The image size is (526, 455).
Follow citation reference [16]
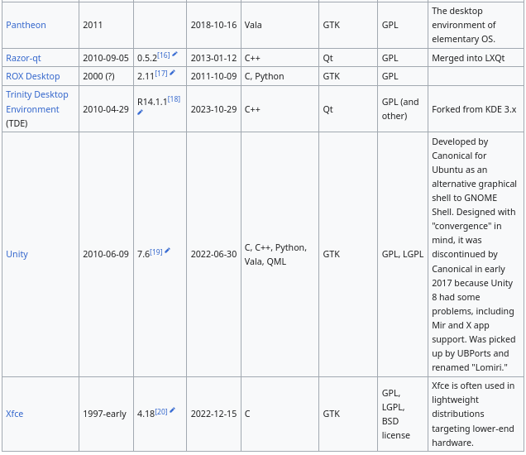pos(164,55)
